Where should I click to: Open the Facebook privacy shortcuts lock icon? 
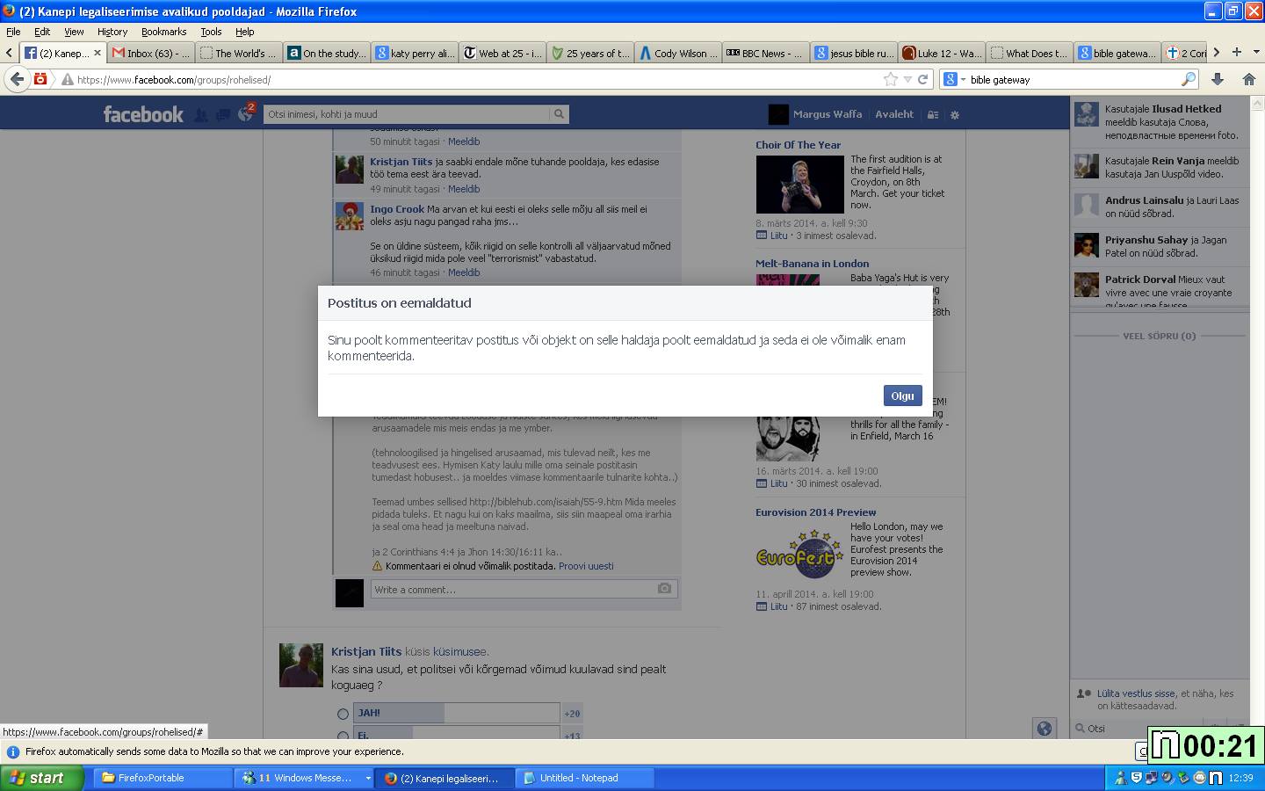(x=933, y=114)
